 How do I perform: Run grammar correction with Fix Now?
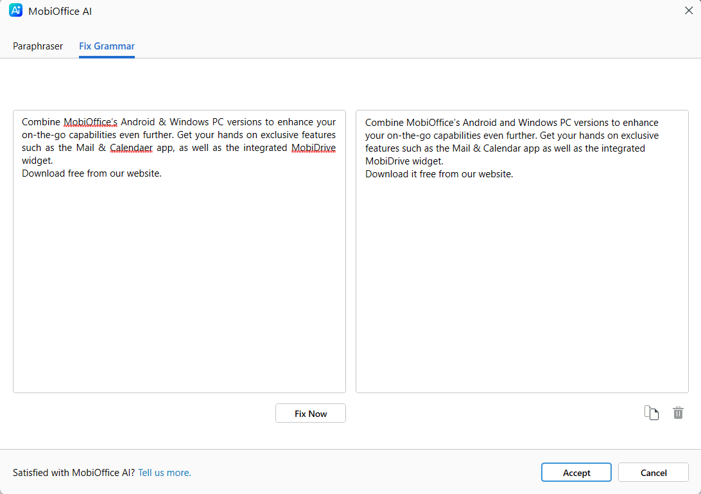tap(311, 414)
